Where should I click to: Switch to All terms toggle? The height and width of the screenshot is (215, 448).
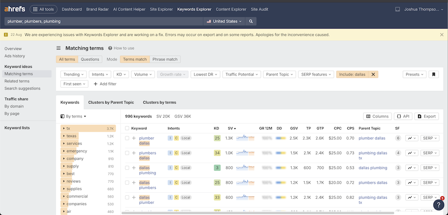[x=67, y=59]
